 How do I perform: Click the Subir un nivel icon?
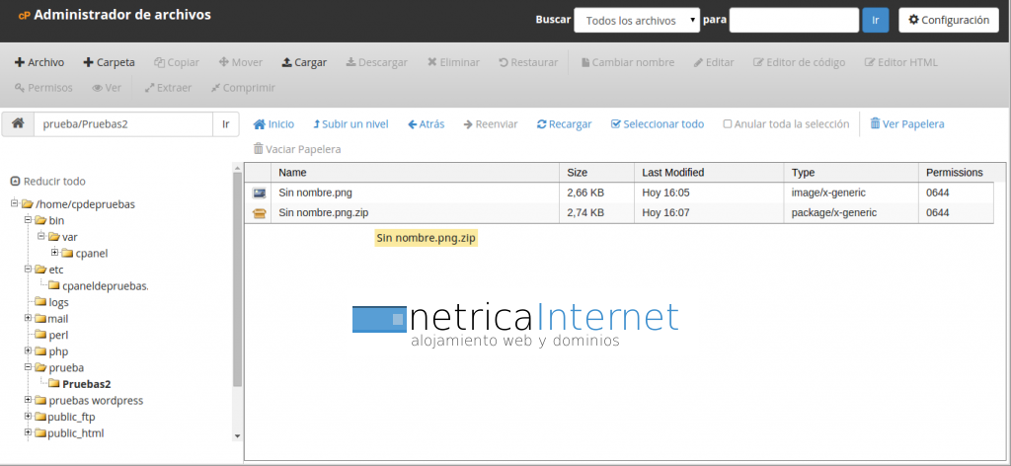pyautogui.click(x=316, y=124)
